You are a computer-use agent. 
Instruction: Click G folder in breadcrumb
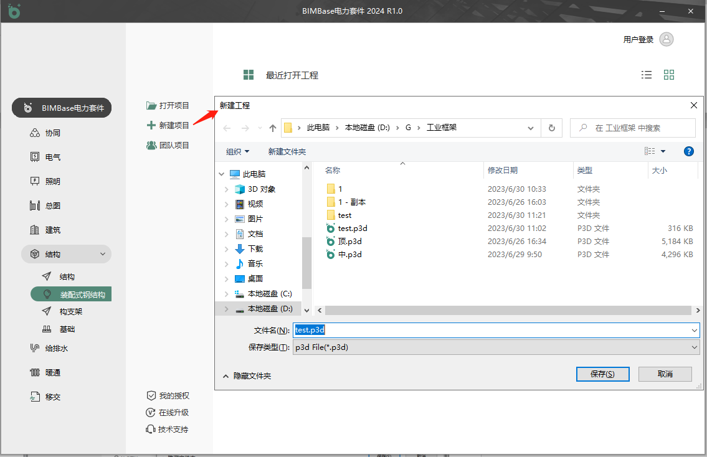(x=408, y=128)
